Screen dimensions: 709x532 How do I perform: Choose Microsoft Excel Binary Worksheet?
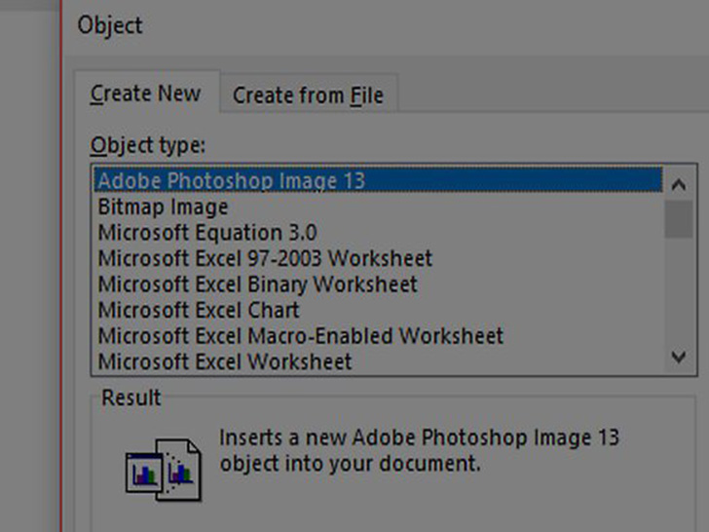[x=257, y=285]
